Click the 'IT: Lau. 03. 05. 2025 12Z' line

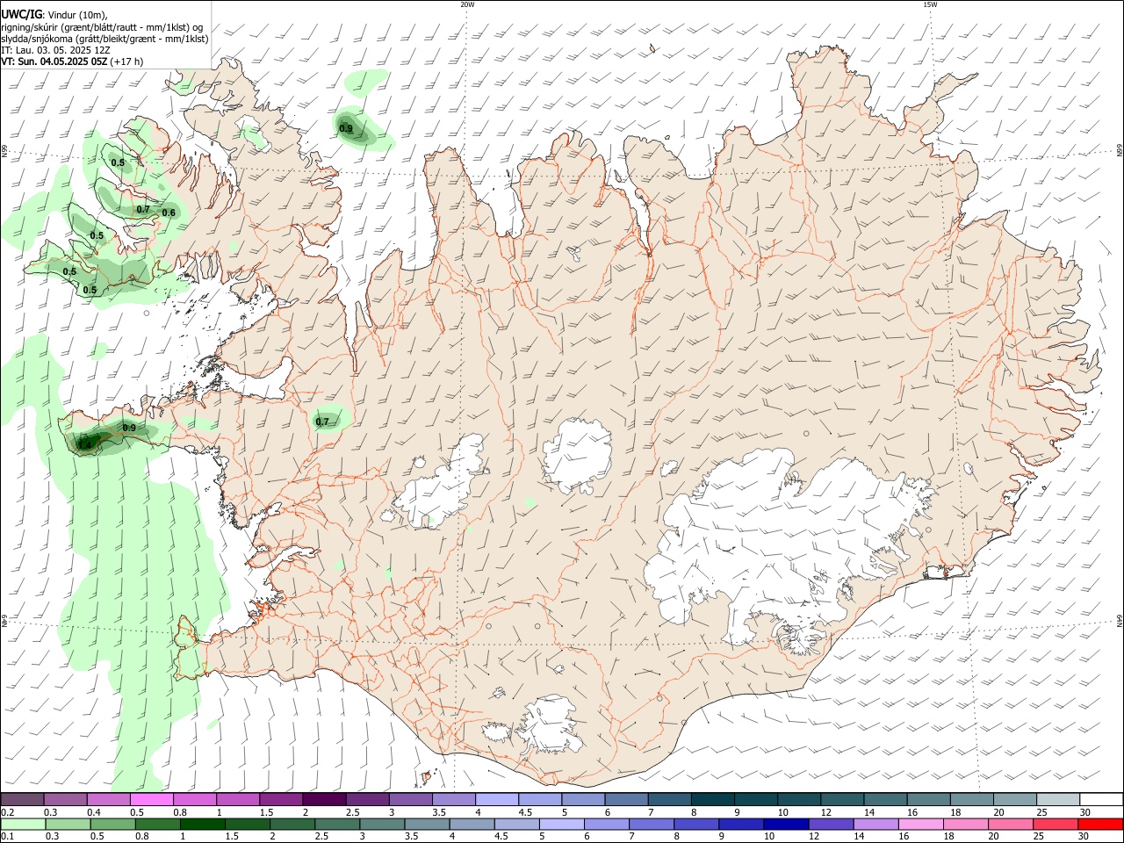[x=55, y=50]
